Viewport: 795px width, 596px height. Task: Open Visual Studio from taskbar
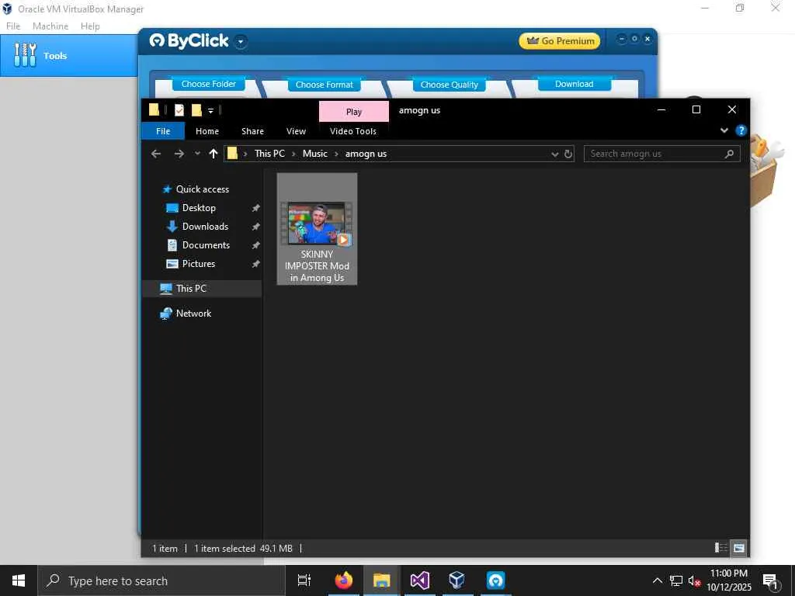420,580
